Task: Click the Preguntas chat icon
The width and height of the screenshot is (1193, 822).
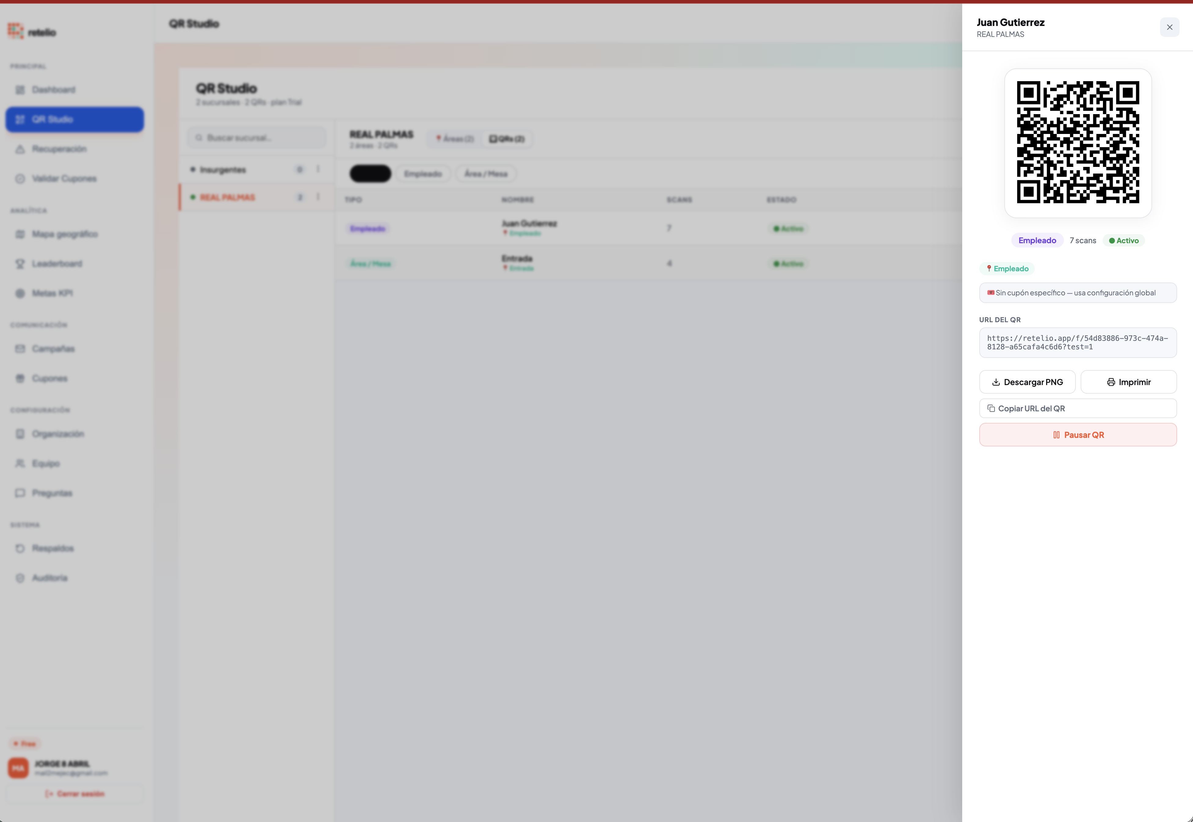Action: pos(20,493)
